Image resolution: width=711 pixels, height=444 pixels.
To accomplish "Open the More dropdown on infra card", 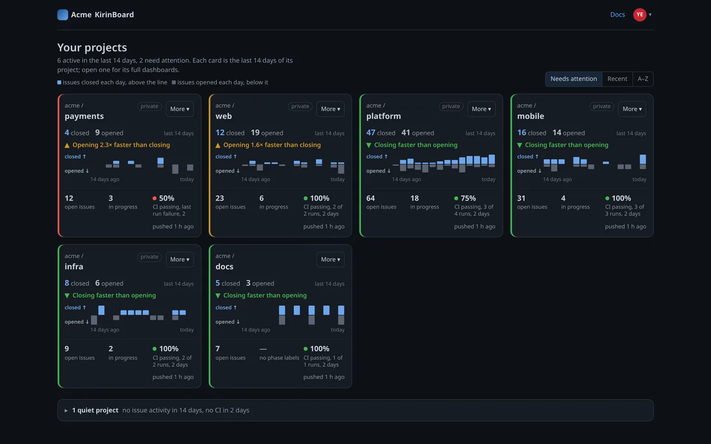I will 180,259.
